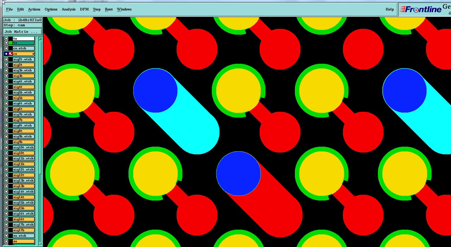Image resolution: width=451 pixels, height=247 pixels.
Task: Click the Job Matrix ... button
Action: (x=23, y=31)
